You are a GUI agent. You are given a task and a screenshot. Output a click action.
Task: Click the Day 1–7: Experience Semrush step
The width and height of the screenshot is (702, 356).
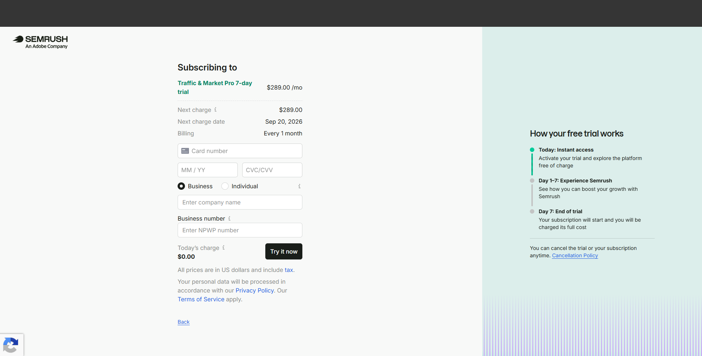[575, 181]
